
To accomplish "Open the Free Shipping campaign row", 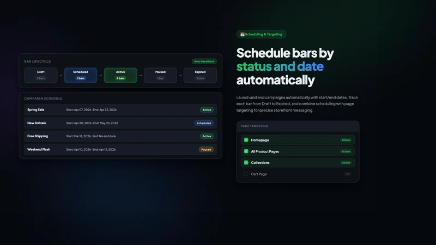I will [x=120, y=136].
